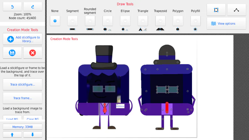This screenshot has height=140, width=249.
Task: Click the name tag on the reference figure
Action: [x=120, y=106]
